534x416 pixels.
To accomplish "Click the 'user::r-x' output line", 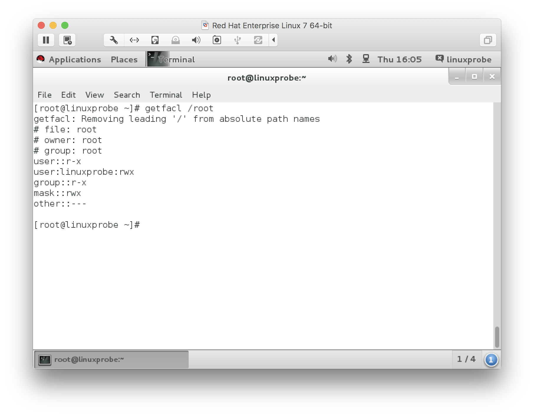I will (x=57, y=161).
